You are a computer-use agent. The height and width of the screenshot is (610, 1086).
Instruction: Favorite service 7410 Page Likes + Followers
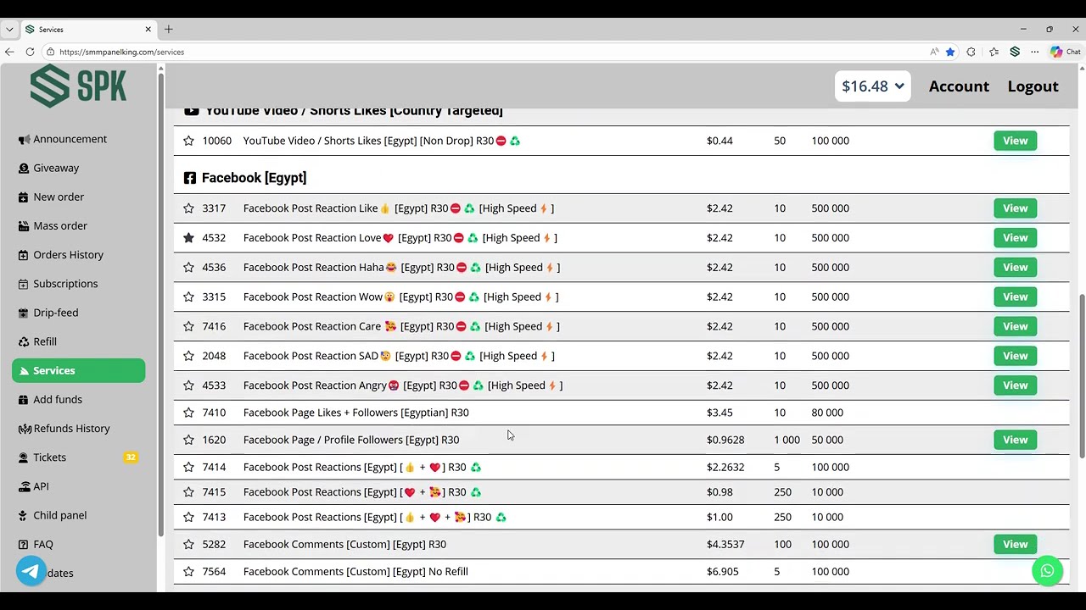click(x=188, y=413)
